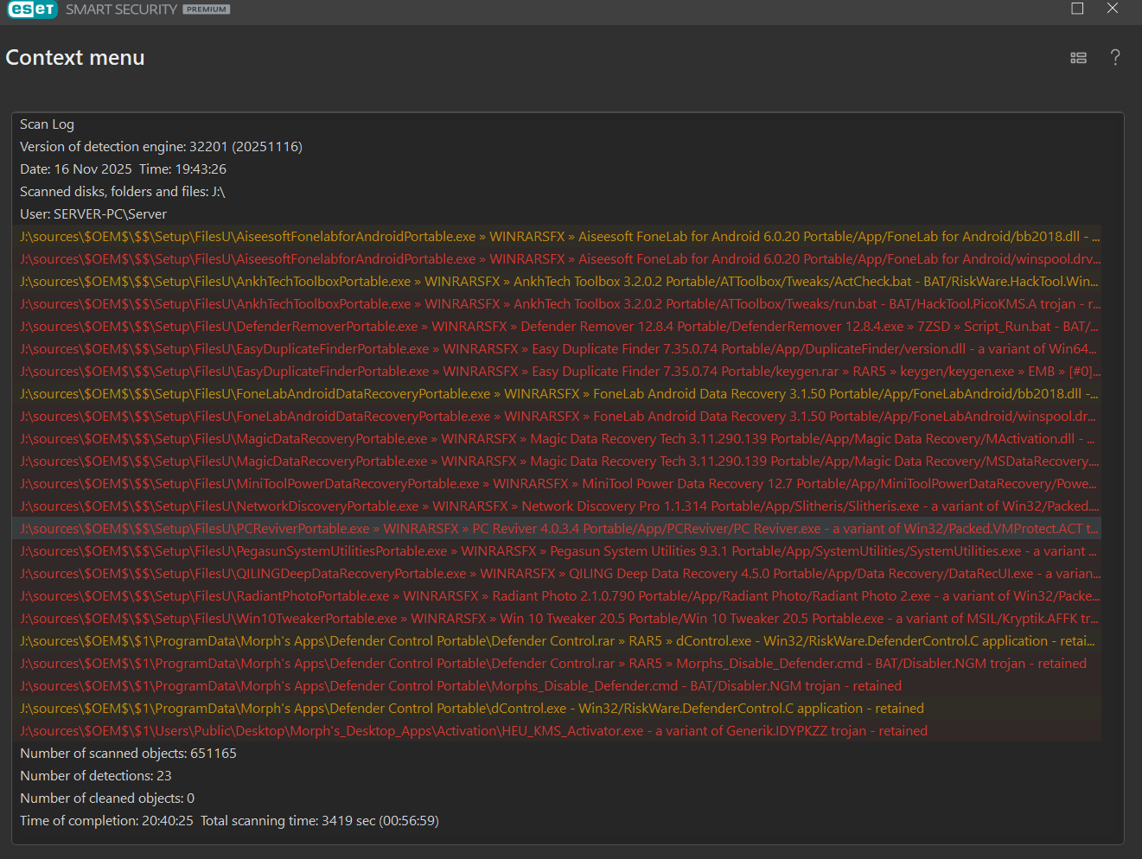Click the QILING Deep Data Recovery entry
The height and width of the screenshot is (859, 1142).
point(559,574)
